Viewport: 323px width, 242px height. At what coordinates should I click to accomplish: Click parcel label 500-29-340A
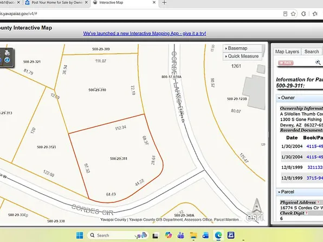point(184,215)
